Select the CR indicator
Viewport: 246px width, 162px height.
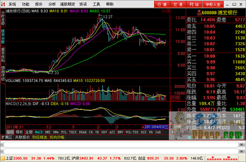coord(91,132)
